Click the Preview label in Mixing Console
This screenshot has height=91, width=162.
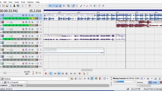[140, 82]
